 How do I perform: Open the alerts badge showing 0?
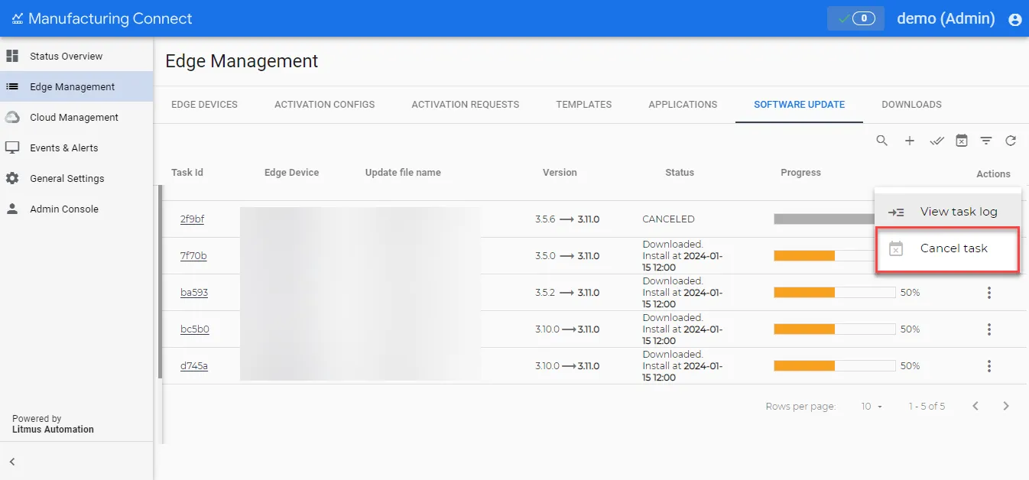855,18
